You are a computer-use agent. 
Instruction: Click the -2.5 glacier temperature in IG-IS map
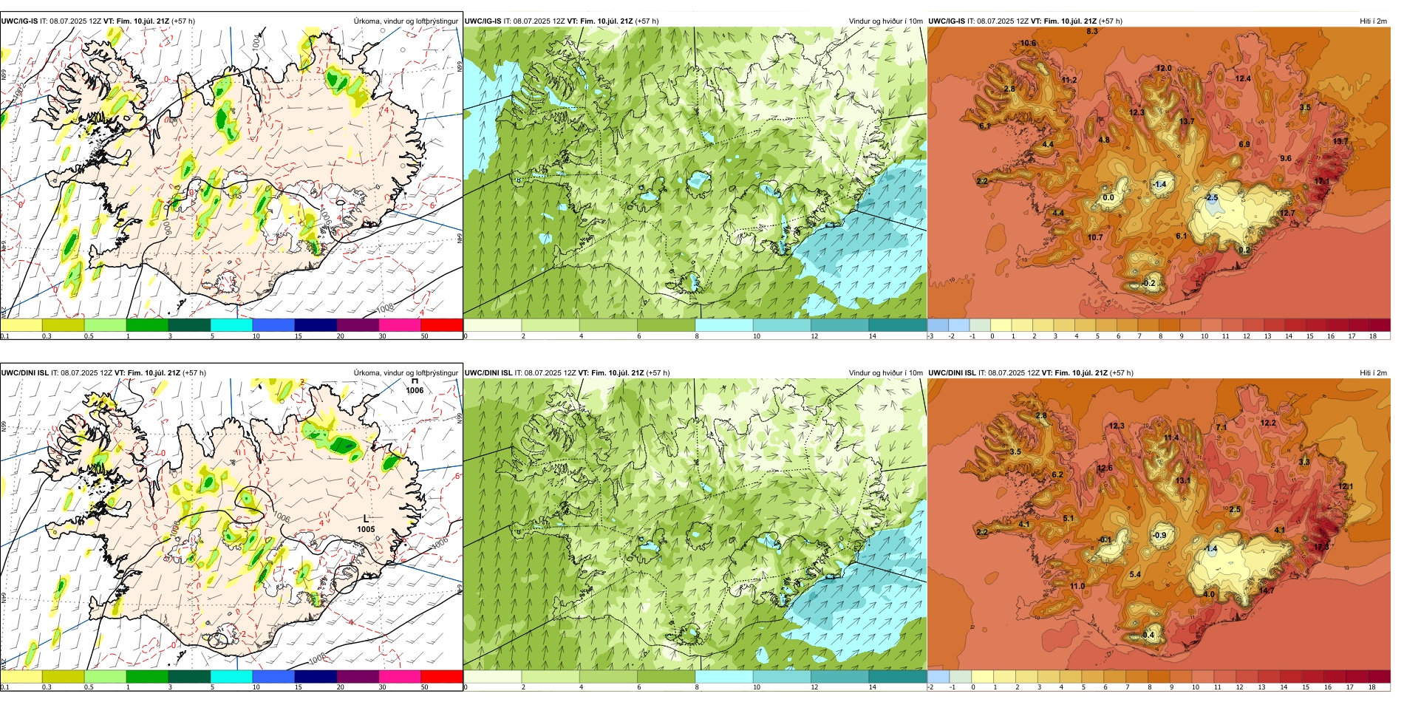[1210, 197]
